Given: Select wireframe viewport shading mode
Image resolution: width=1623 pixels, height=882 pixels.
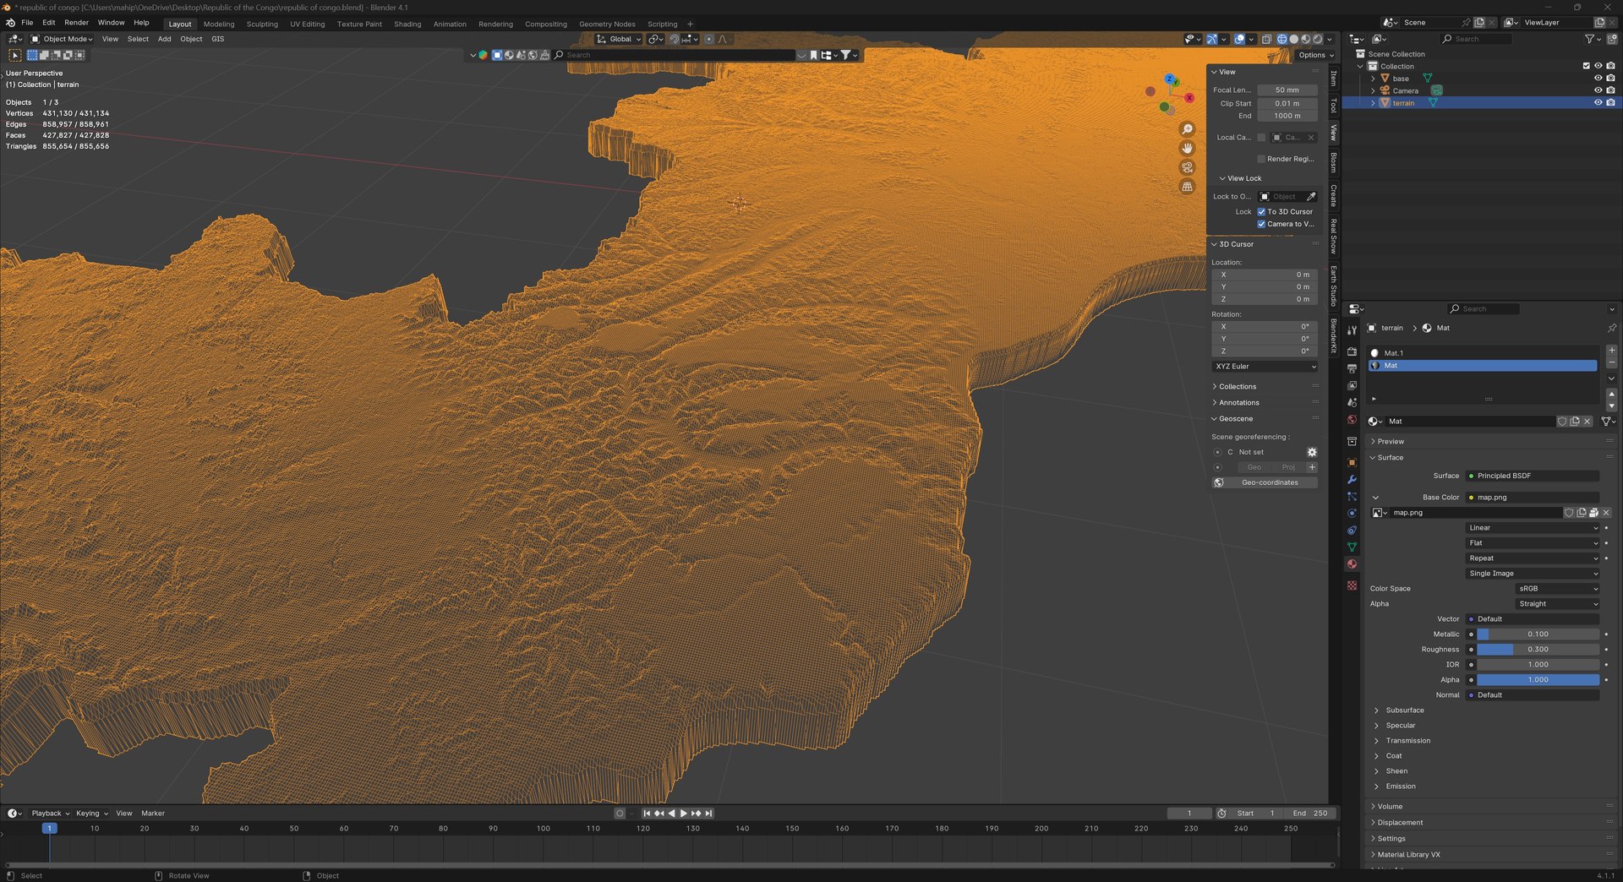Looking at the screenshot, I should tap(1281, 39).
